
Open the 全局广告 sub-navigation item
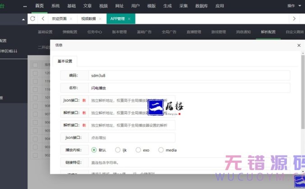pos(169,32)
